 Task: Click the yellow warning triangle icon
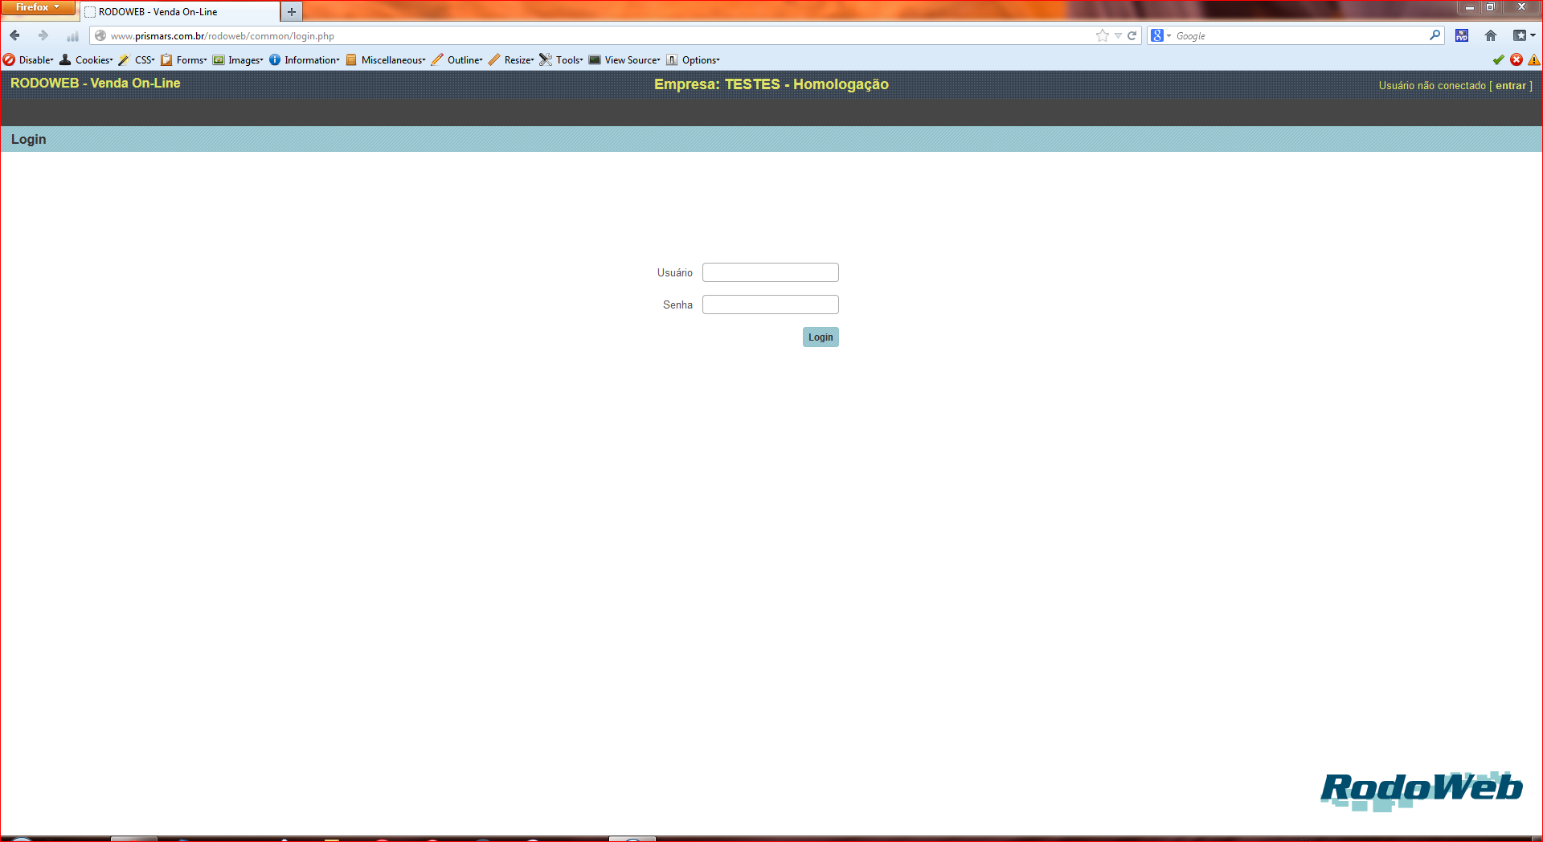pyautogui.click(x=1534, y=59)
